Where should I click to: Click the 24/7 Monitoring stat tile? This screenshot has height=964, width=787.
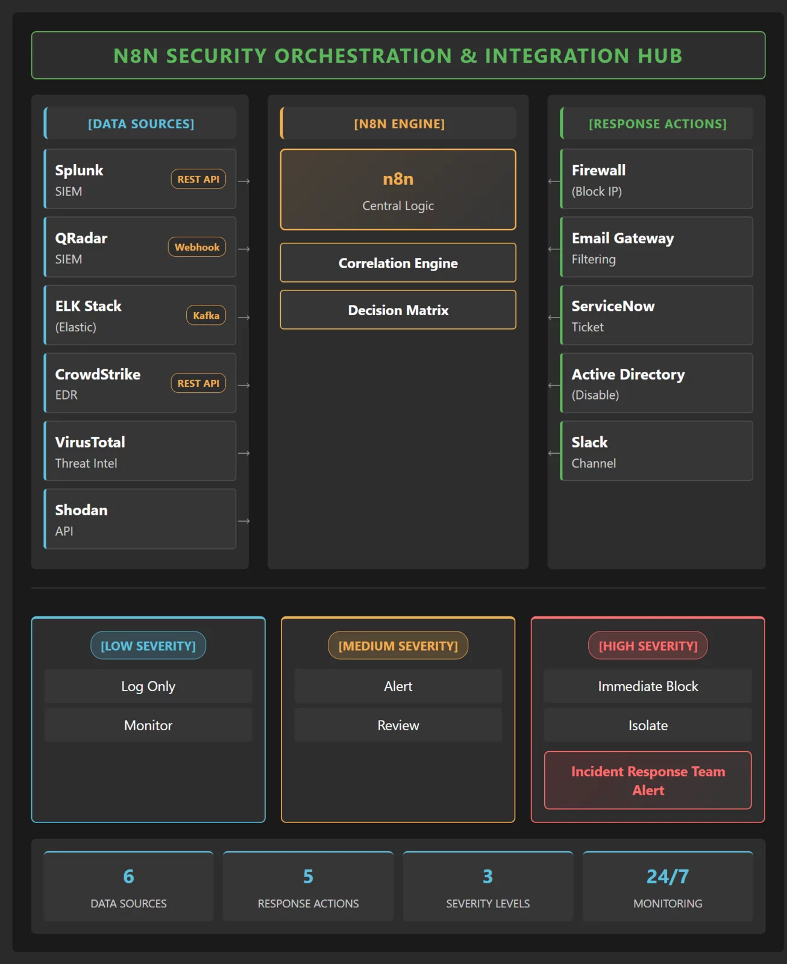668,886
